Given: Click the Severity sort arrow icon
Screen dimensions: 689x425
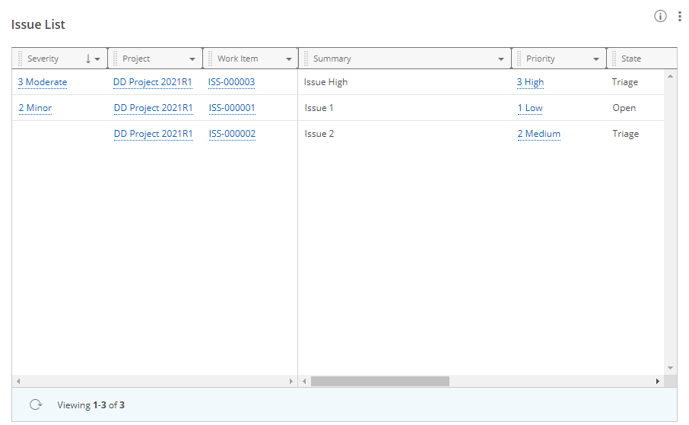Looking at the screenshot, I should (x=88, y=59).
